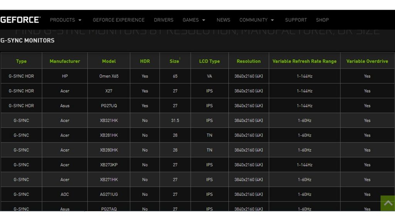This screenshot has width=395, height=222.
Task: Click the XB273KP model cell
Action: coord(109,165)
